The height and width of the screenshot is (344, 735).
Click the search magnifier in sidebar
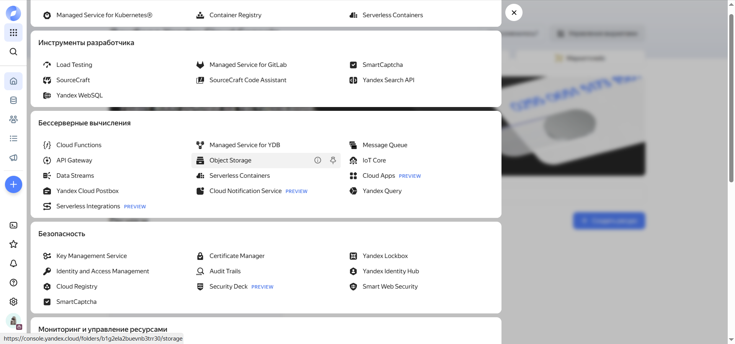[x=13, y=52]
